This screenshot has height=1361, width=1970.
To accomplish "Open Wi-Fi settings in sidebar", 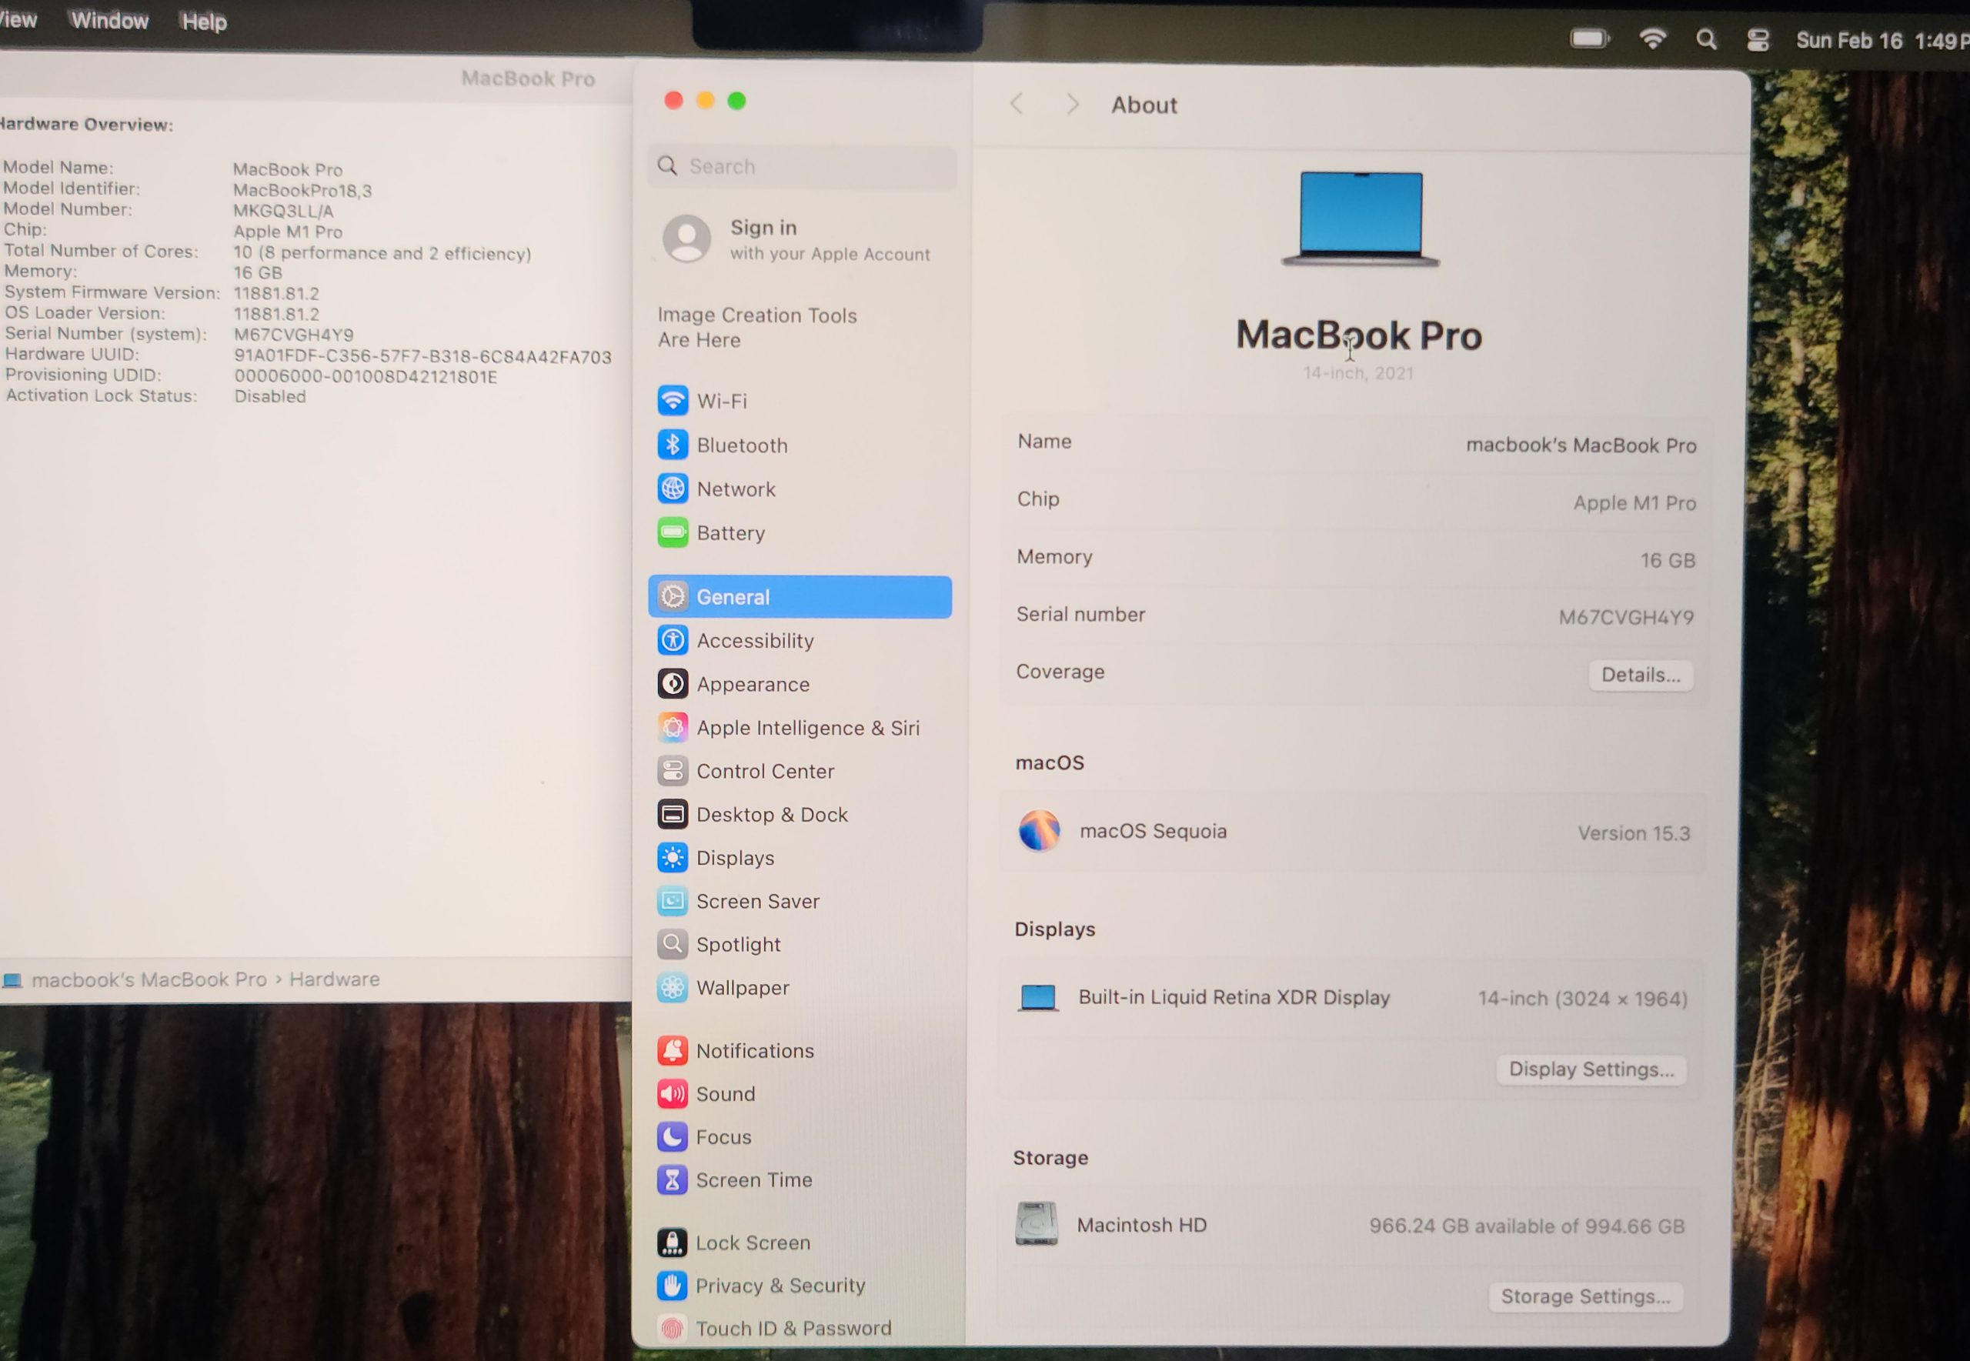I will (x=720, y=401).
